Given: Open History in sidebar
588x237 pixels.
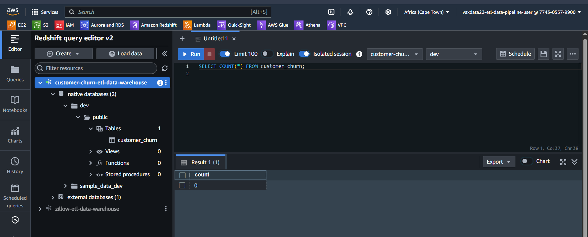Looking at the screenshot, I should click(x=15, y=166).
